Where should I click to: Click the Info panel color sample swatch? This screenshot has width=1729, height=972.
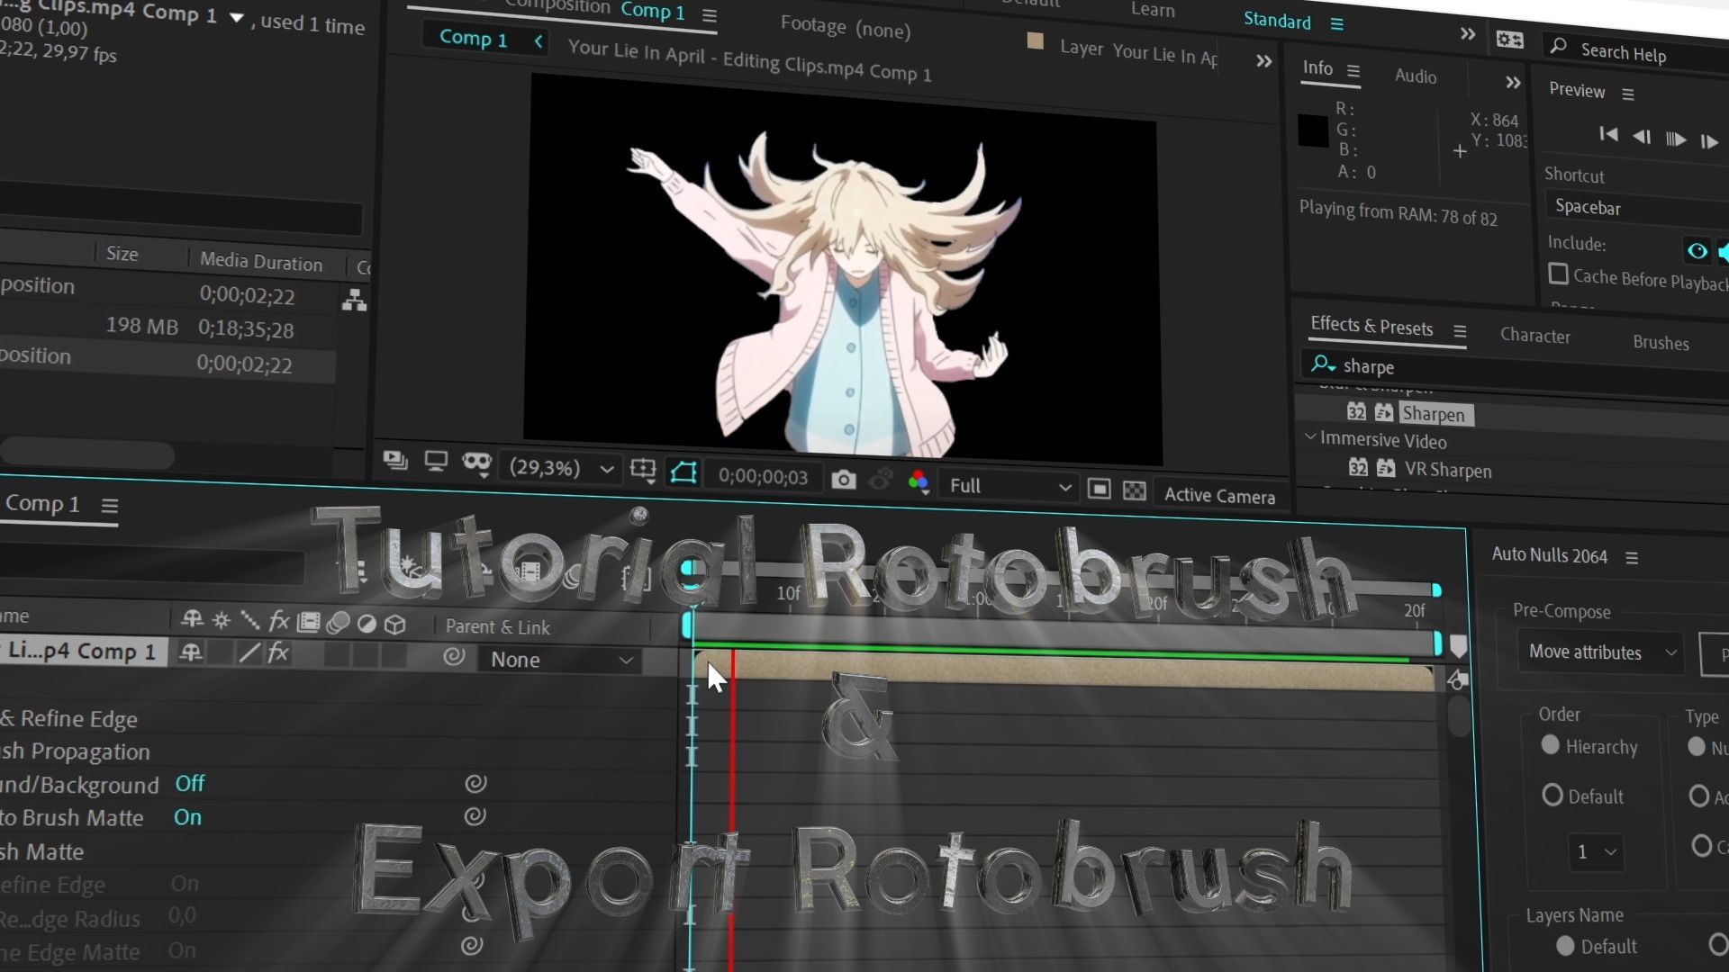pos(1313,130)
